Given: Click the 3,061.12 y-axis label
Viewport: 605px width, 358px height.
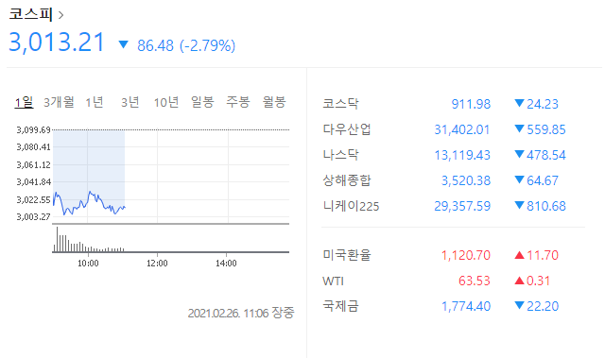Looking at the screenshot, I should [x=34, y=165].
